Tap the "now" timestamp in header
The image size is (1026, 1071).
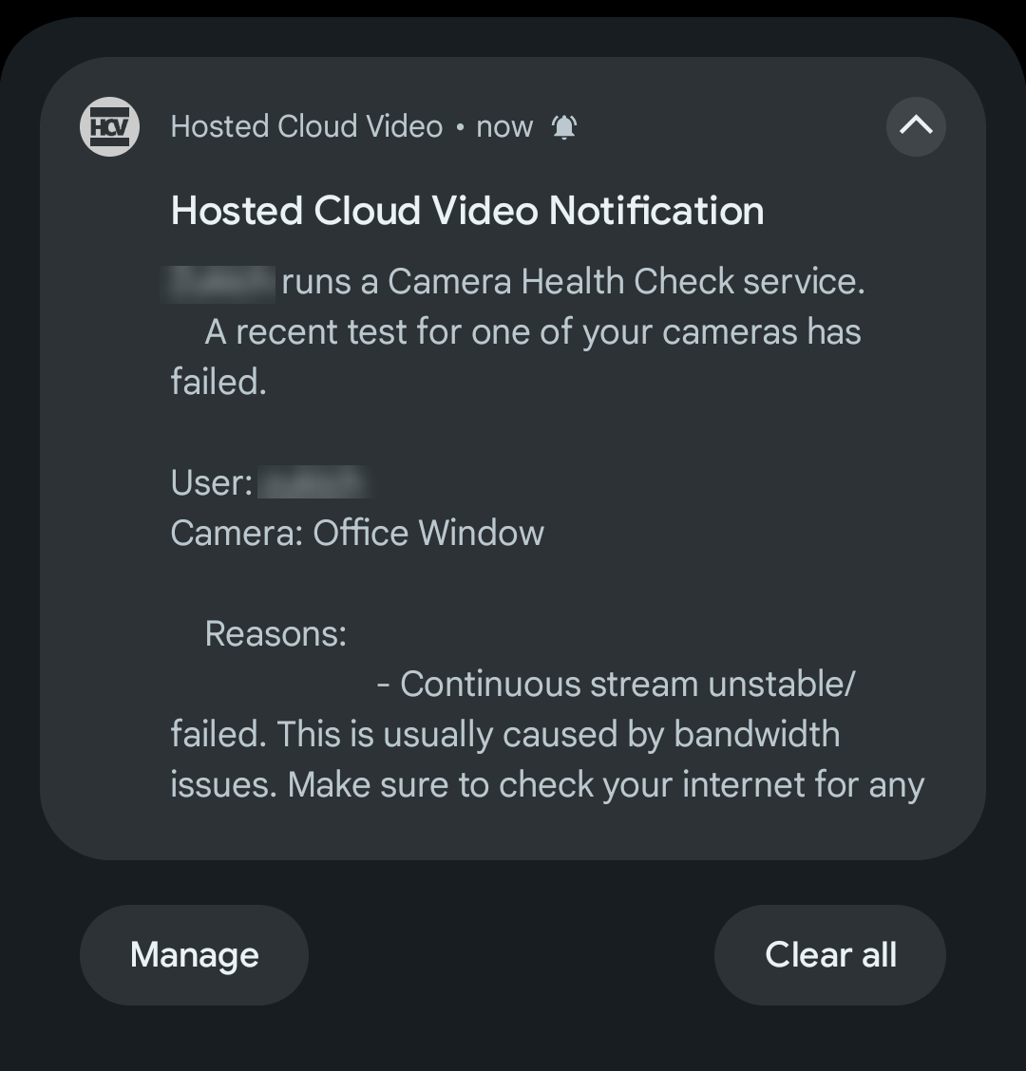(x=504, y=126)
